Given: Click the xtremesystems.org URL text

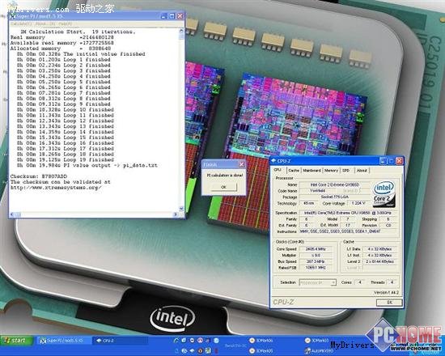Looking at the screenshot, I should [56, 188].
